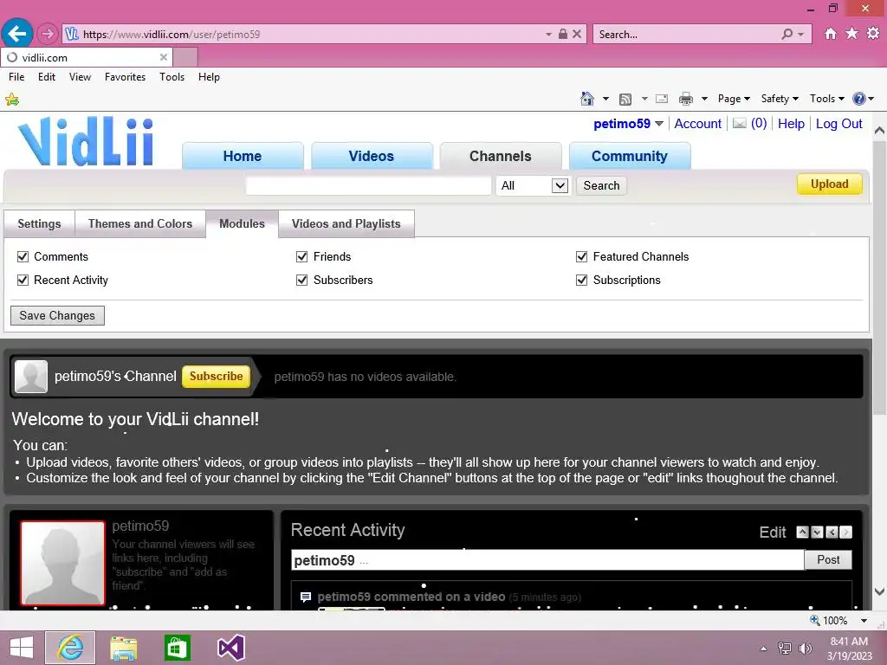Screen dimensions: 887x665
Task: Open Windows Start button
Action: (22, 648)
